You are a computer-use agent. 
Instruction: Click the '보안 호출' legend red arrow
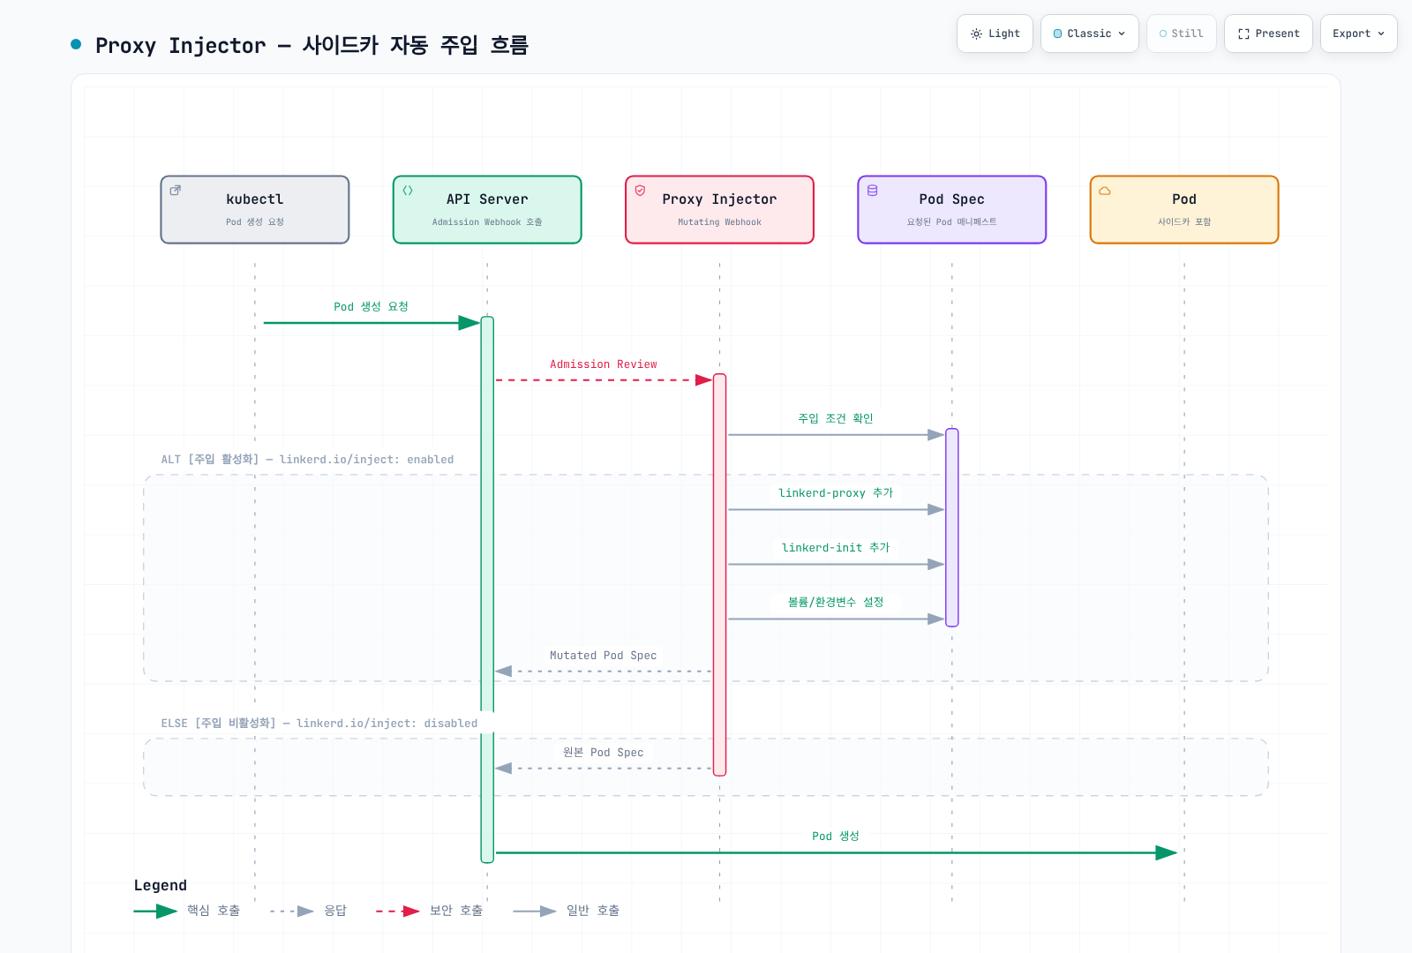(x=398, y=911)
